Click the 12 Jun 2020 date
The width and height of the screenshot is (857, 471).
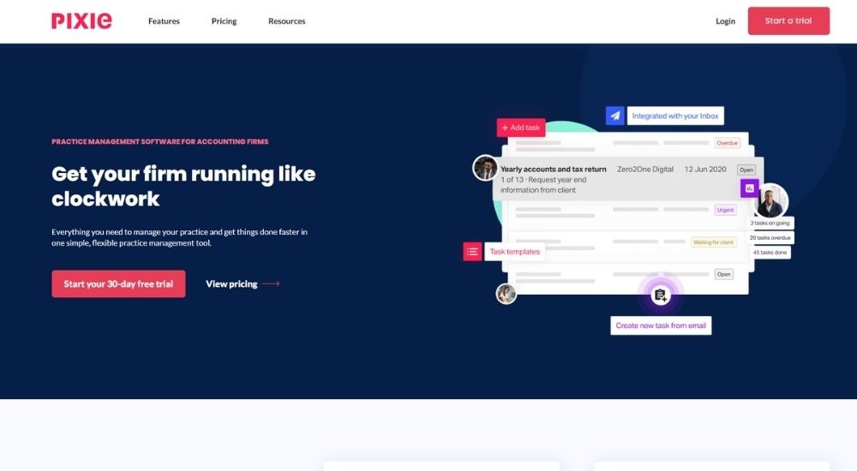pos(705,170)
